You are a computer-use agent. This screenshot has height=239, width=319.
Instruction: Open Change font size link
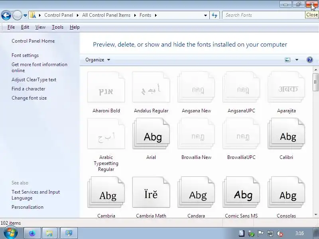(x=29, y=98)
